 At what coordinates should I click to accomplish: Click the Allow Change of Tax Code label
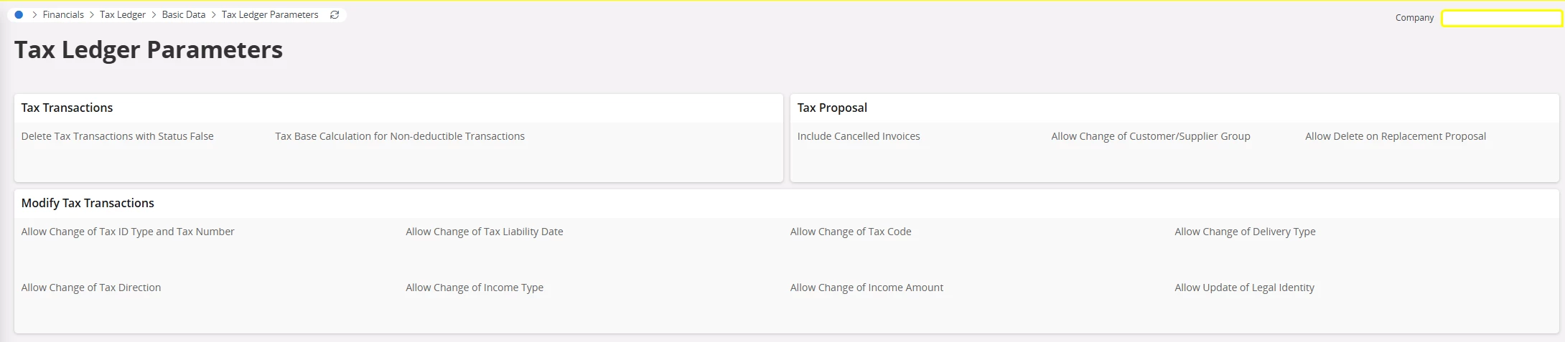851,232
